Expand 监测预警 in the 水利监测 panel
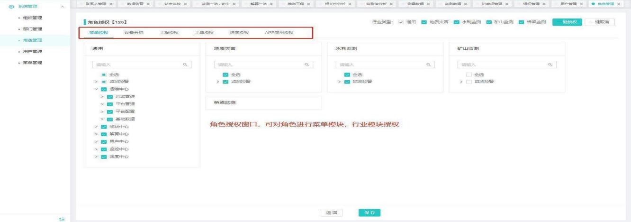 [340, 82]
